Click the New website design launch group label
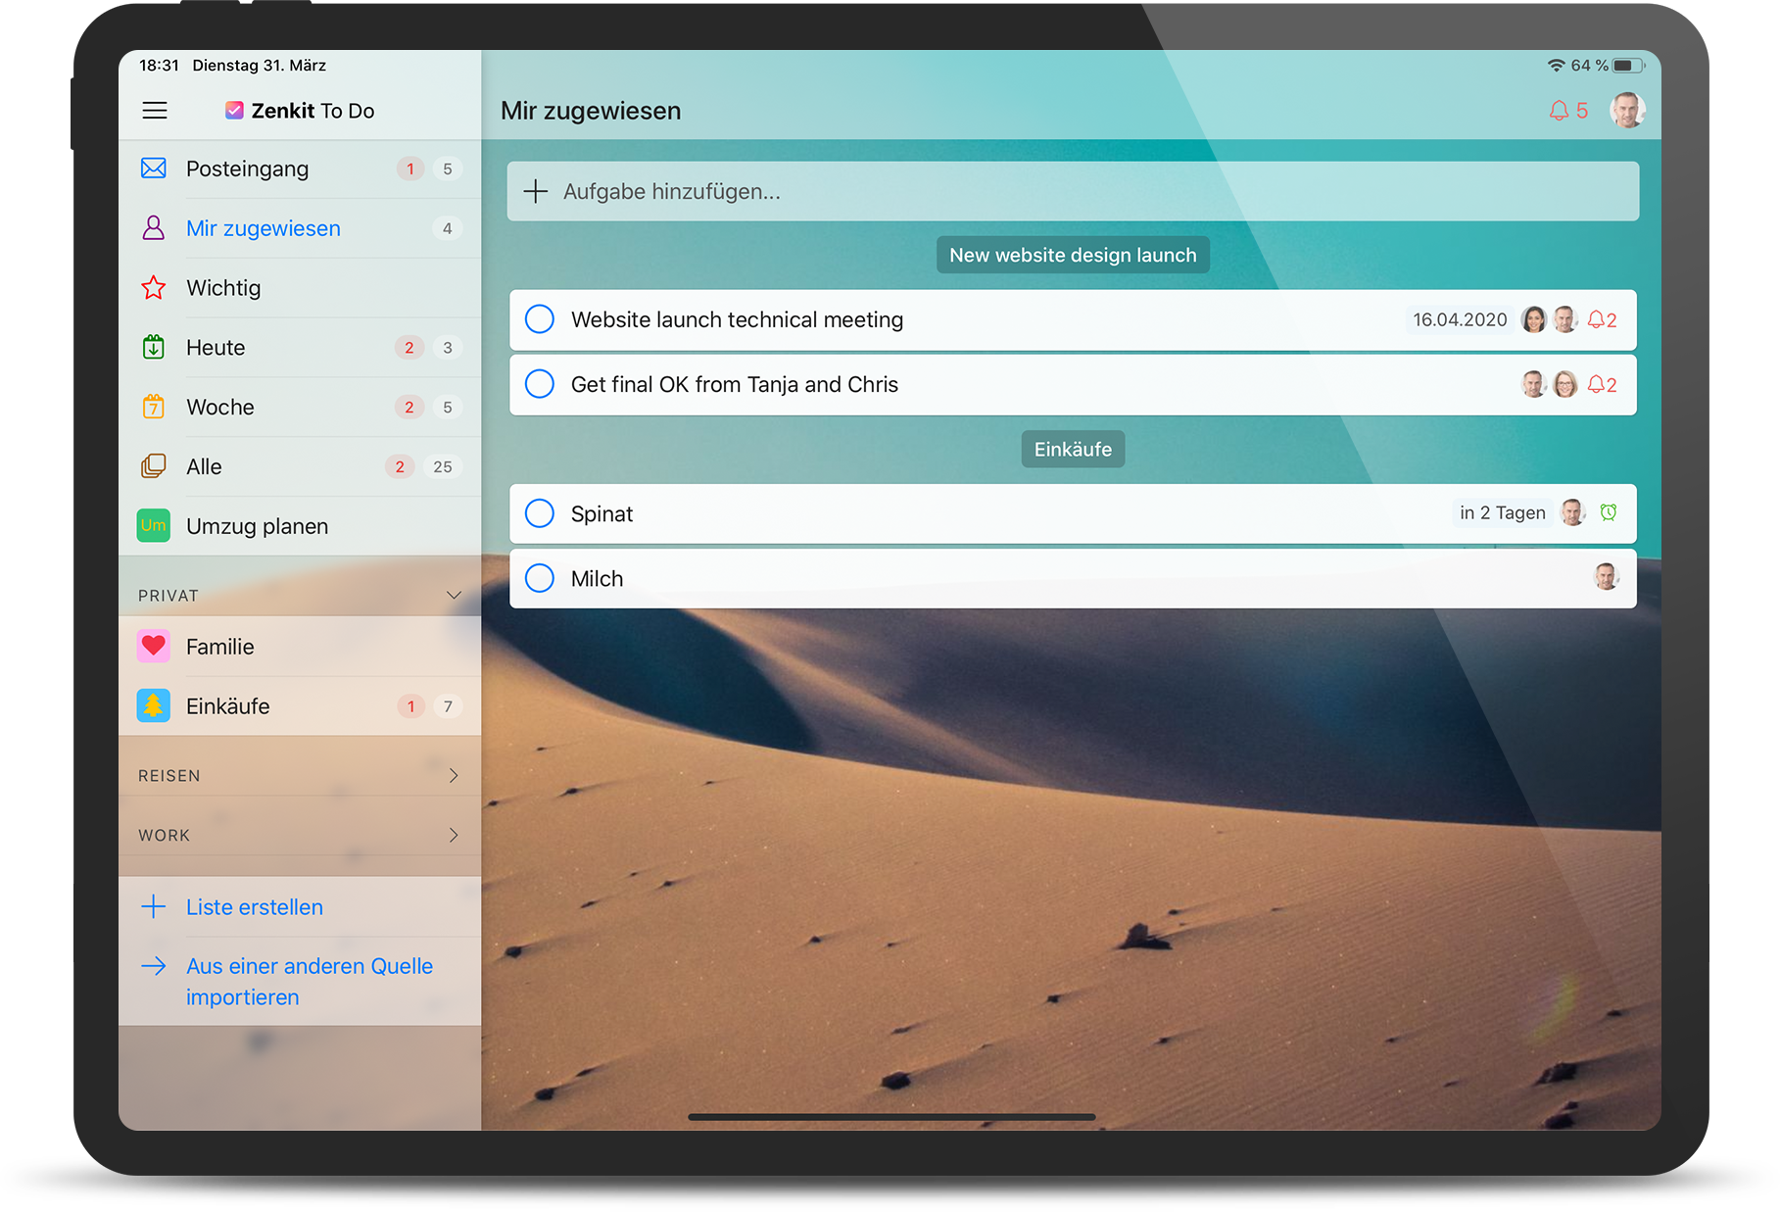This screenshot has height=1212, width=1780. pyautogui.click(x=1073, y=255)
